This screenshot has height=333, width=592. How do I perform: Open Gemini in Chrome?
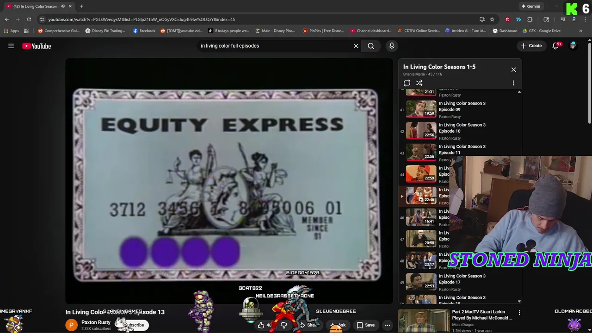pyautogui.click(x=530, y=6)
